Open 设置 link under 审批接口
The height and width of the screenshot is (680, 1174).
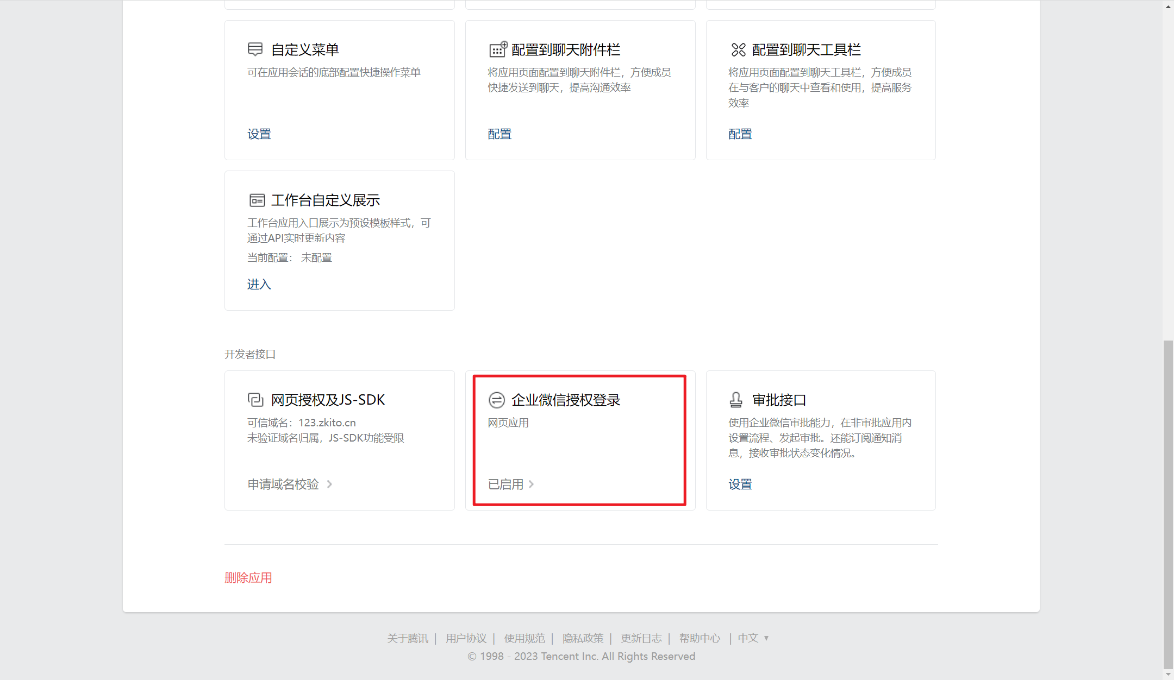click(x=740, y=484)
